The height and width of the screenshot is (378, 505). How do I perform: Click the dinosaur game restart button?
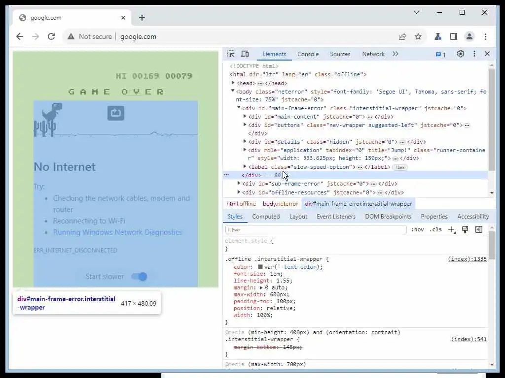click(115, 113)
